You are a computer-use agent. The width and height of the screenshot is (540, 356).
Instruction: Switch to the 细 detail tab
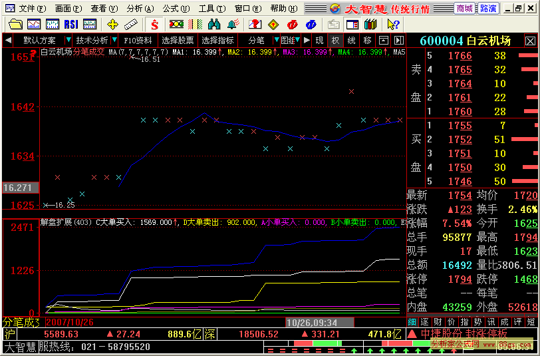coord(412,322)
